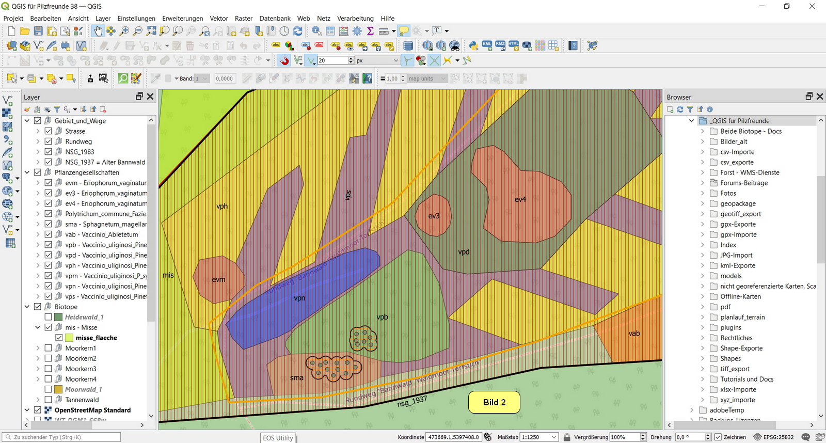Enable the Heidewald_1 layer checkbox

pyautogui.click(x=48, y=317)
